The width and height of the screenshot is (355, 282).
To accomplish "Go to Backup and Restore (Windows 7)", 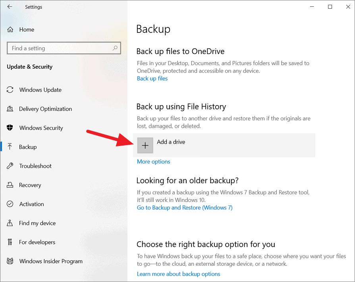I will click(185, 207).
